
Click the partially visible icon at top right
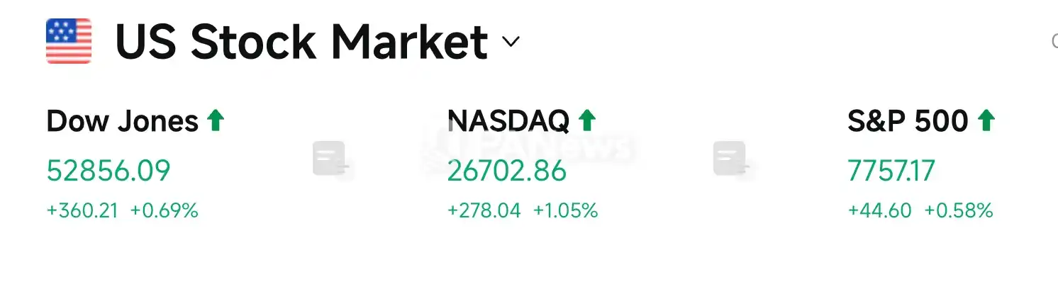coord(1054,42)
